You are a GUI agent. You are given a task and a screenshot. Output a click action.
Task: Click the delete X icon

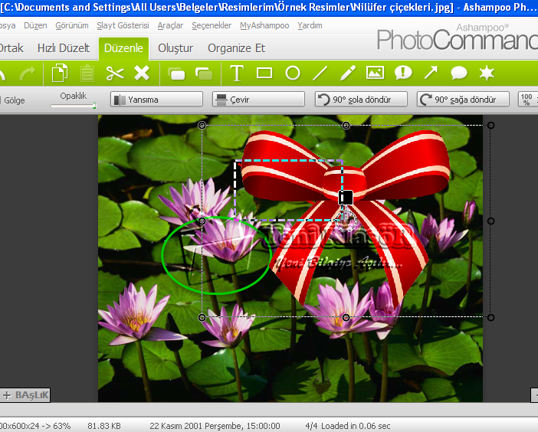pos(142,73)
